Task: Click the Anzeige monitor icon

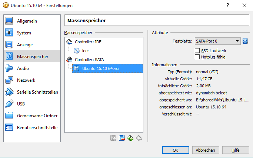Action: tap(9, 45)
